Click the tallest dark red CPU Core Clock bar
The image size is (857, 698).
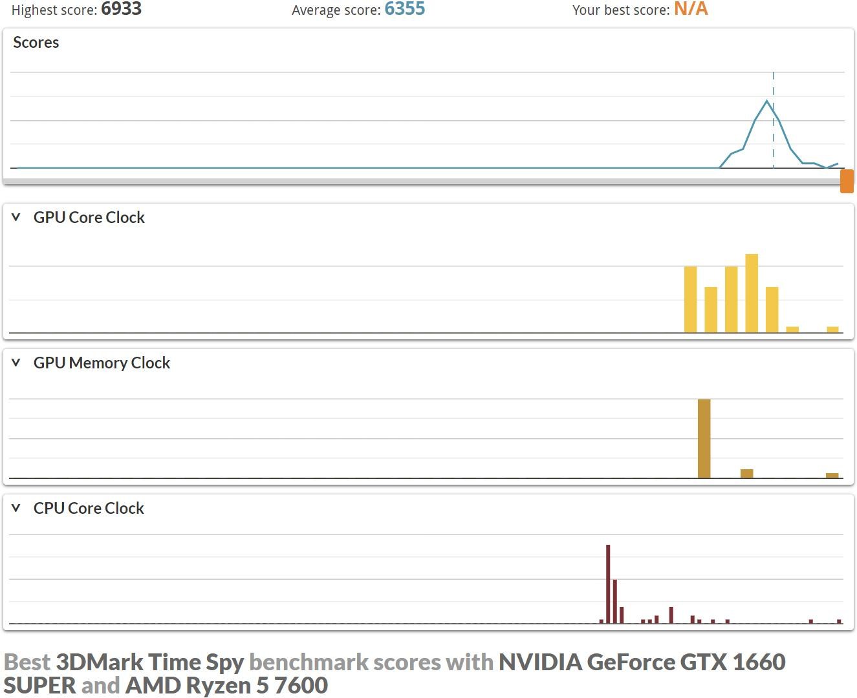608,584
